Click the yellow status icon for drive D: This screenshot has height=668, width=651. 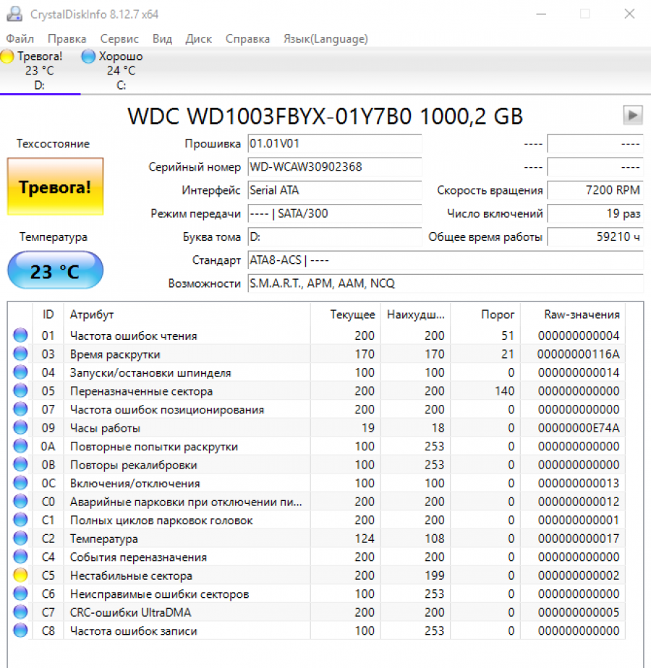pyautogui.click(x=7, y=56)
